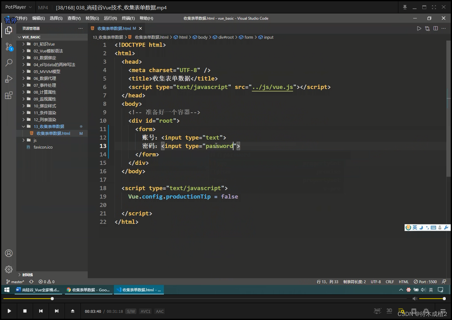The image size is (452, 320).
Task: Change line ending via CRLF status item
Action: pyautogui.click(x=390, y=282)
